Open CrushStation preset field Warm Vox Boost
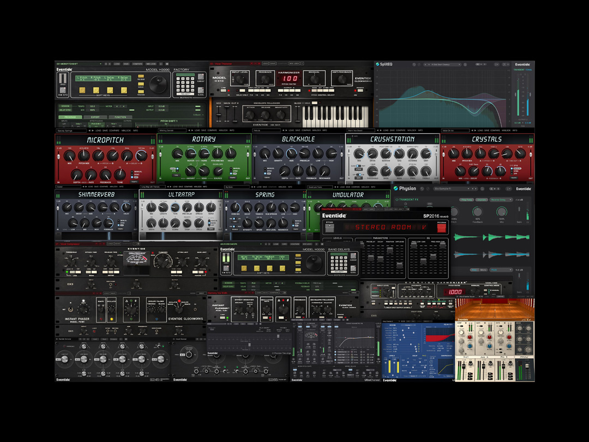 361,130
